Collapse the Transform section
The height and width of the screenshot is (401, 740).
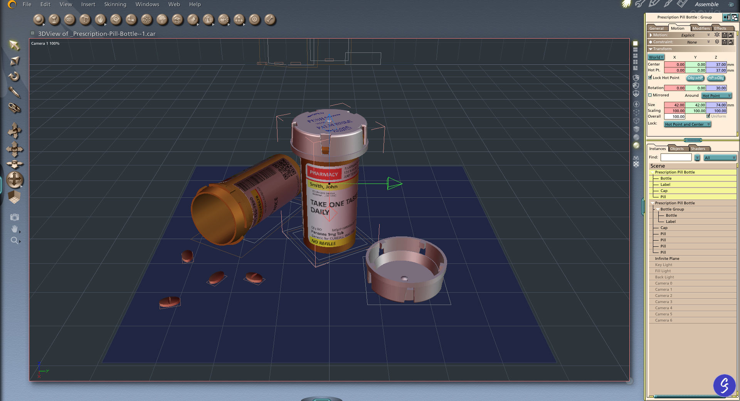click(651, 49)
